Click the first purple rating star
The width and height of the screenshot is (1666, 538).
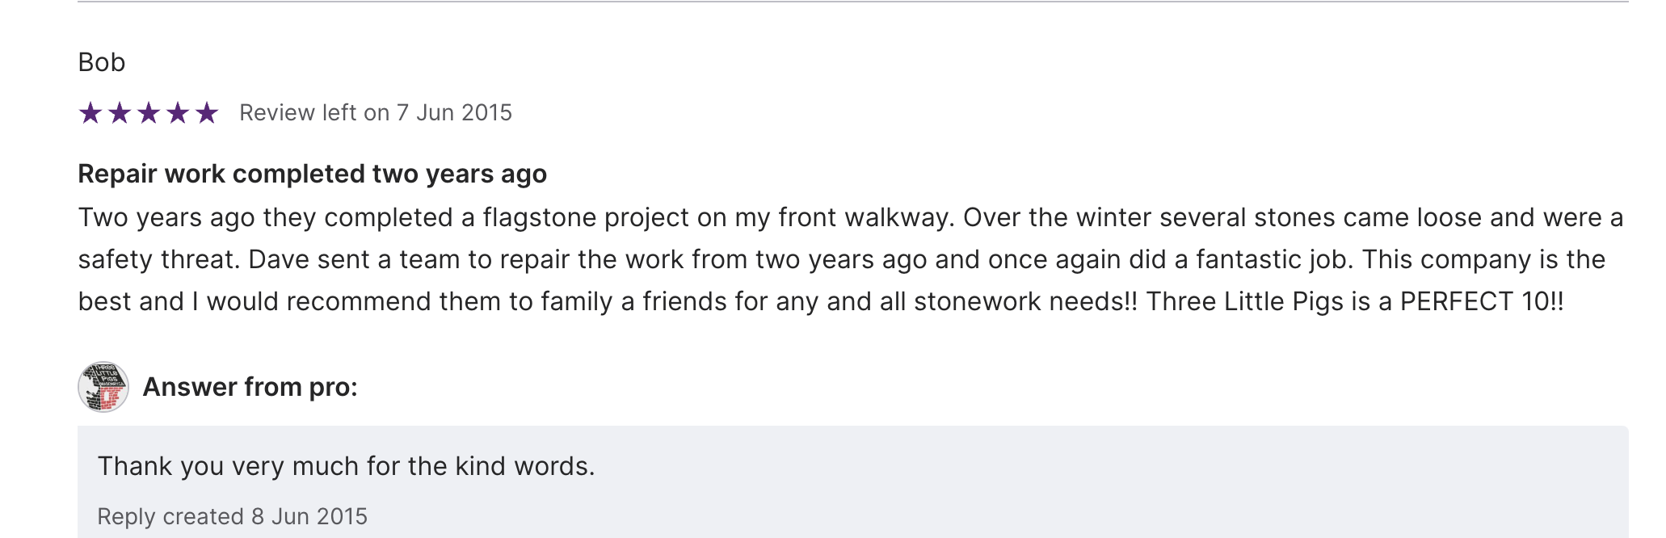90,113
